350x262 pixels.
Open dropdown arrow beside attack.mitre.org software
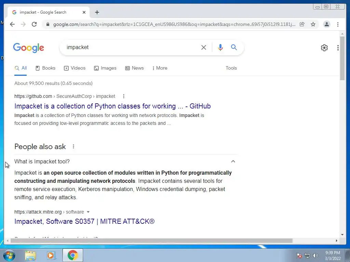click(x=88, y=212)
